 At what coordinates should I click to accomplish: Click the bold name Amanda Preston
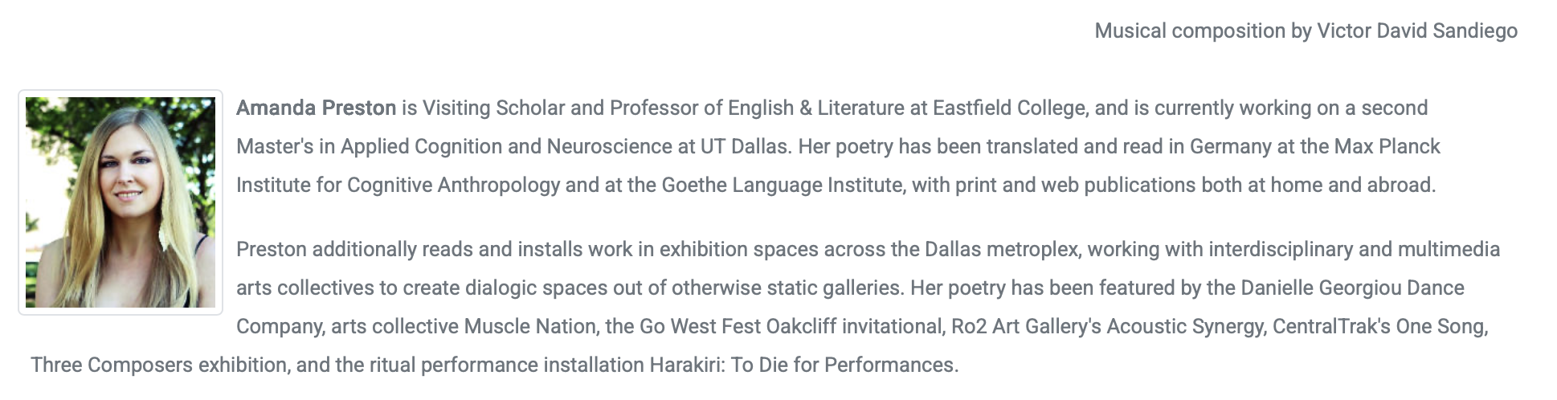click(x=316, y=108)
